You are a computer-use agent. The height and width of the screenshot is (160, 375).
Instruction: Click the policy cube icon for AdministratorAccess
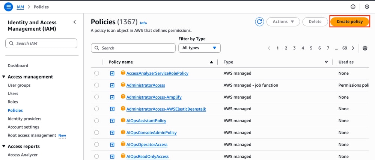tap(123, 85)
